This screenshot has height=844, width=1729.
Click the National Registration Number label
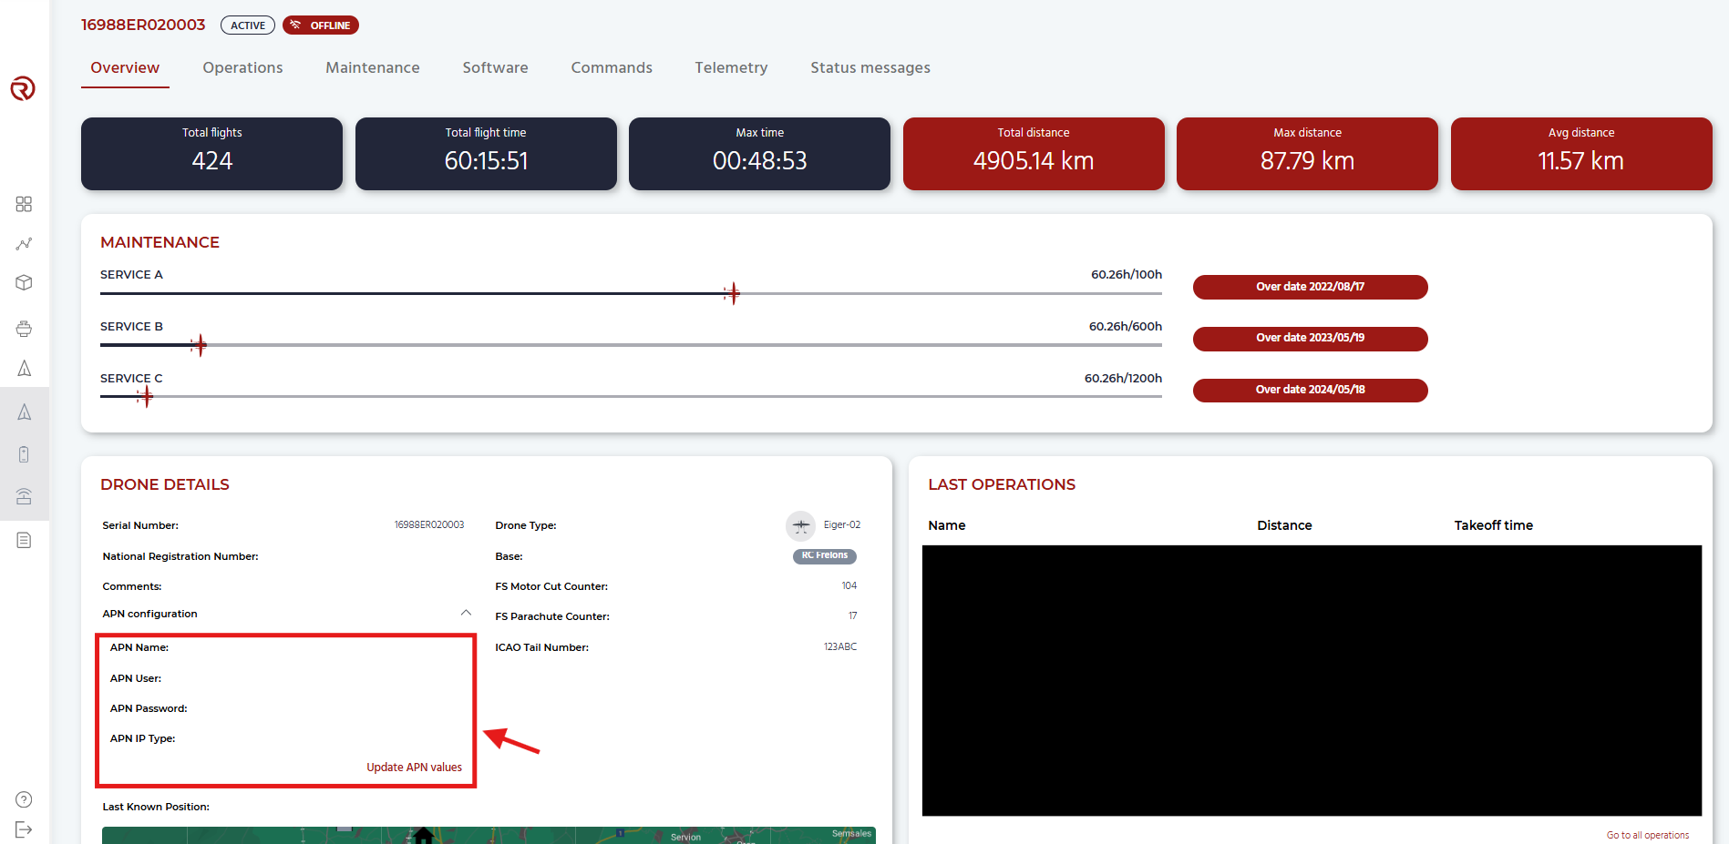point(180,556)
